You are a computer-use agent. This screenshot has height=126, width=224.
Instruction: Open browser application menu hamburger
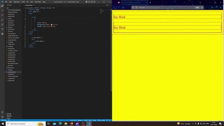point(221,7)
